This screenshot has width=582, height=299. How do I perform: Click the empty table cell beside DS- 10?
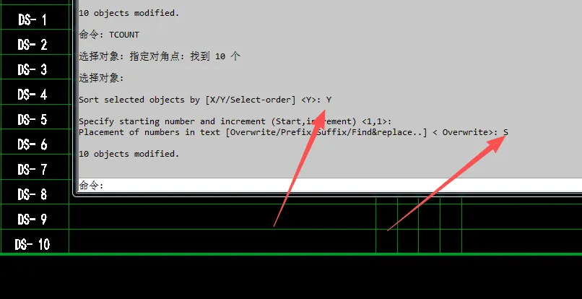tap(222, 241)
